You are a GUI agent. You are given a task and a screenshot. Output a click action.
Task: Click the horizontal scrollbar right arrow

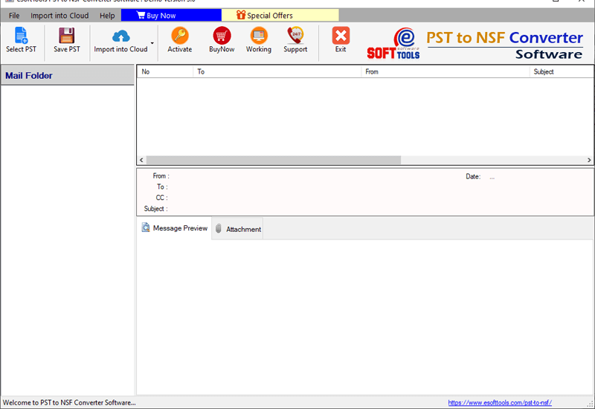pyautogui.click(x=589, y=160)
